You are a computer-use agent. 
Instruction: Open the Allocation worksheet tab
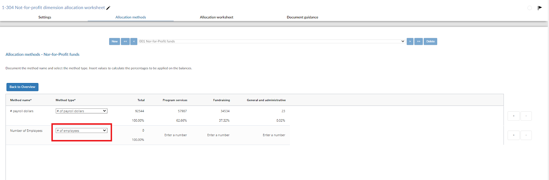coord(217,17)
